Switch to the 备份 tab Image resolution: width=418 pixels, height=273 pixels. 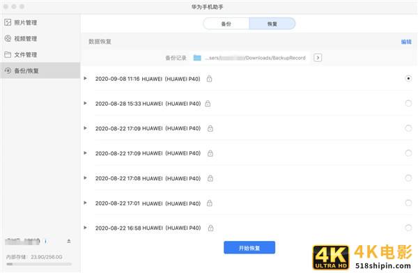226,24
